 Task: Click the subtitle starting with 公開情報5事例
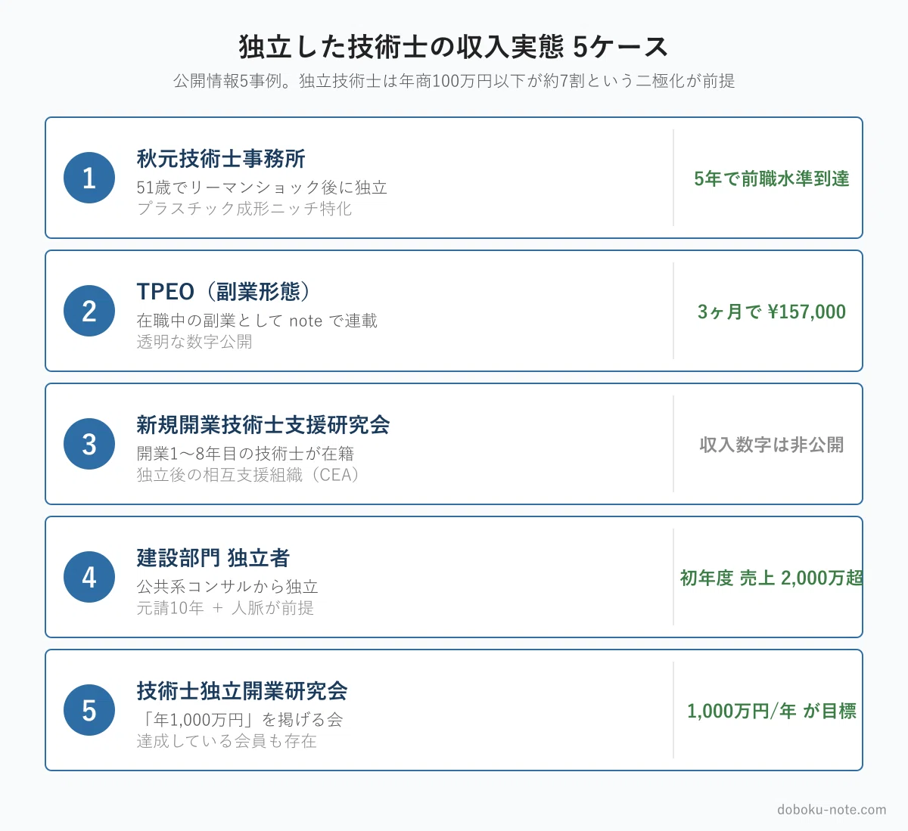point(454,81)
